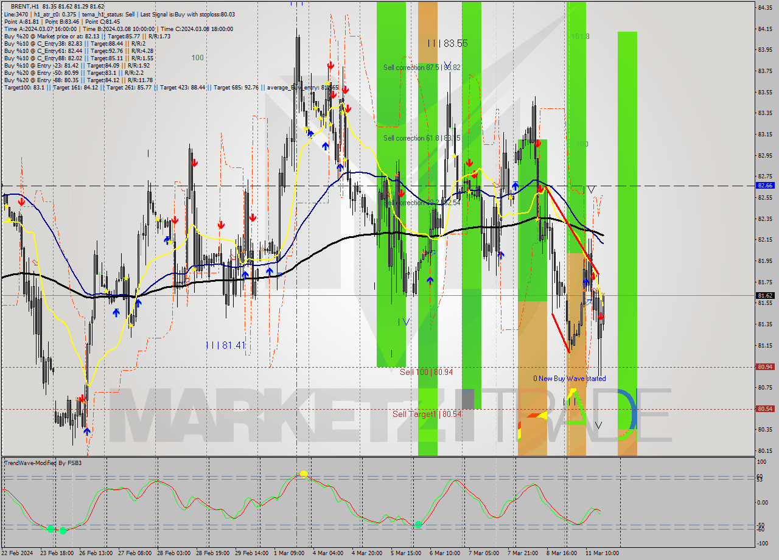Click the 'Buy %10 @ C_Entry38: 82.83' line
Viewport: 779px width, 560px height.
74,43
